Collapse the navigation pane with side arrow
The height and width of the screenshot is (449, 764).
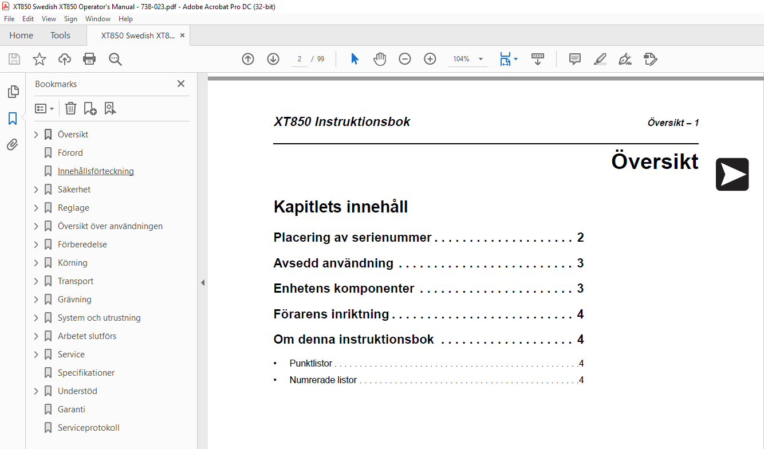[x=202, y=282]
